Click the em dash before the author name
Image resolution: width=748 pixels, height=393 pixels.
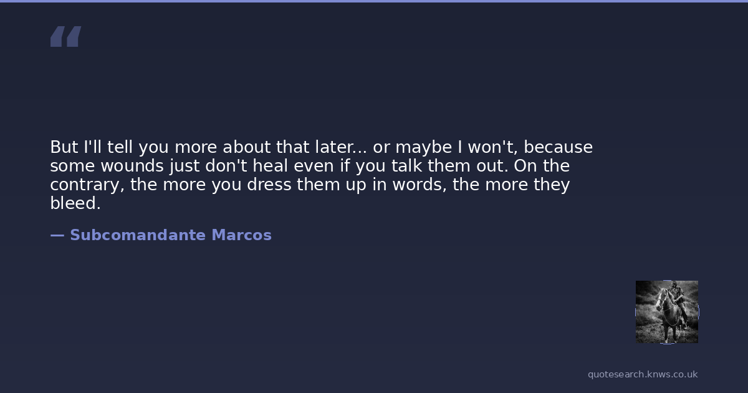click(57, 235)
